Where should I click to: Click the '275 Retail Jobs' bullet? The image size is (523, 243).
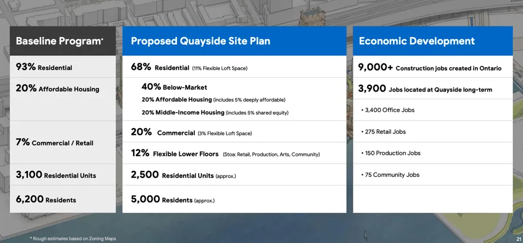point(383,131)
